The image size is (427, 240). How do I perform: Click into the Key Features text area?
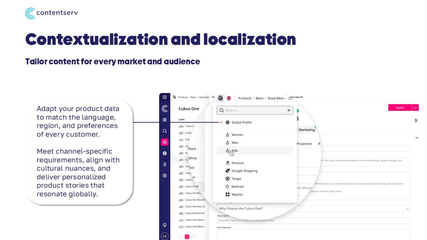pyautogui.click(x=314, y=235)
